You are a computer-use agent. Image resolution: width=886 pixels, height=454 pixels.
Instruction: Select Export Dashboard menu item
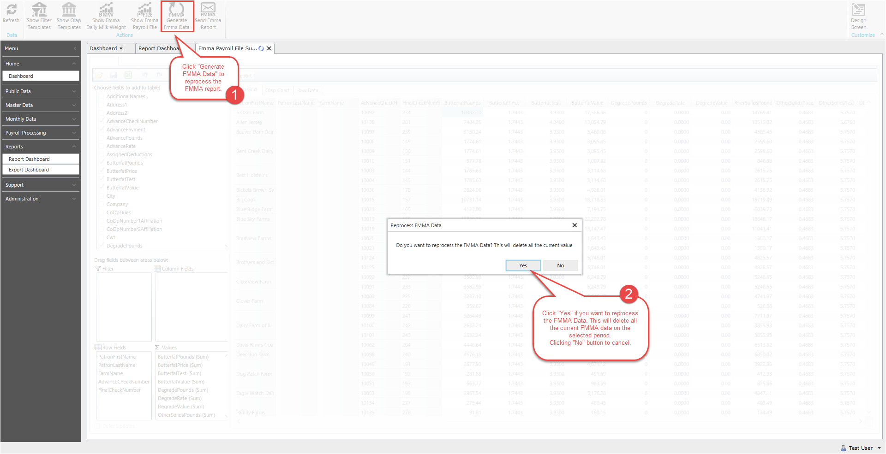[41, 170]
